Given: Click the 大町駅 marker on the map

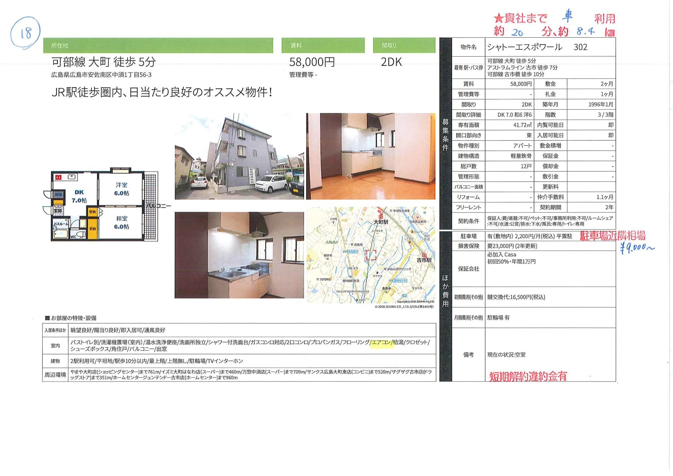Looking at the screenshot, I should click(x=380, y=217).
